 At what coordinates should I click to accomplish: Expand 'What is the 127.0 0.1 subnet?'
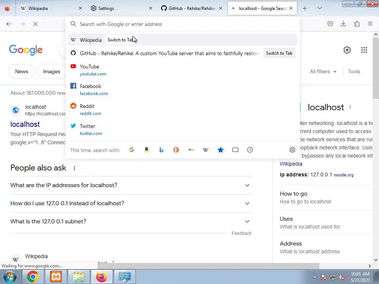tap(131, 222)
